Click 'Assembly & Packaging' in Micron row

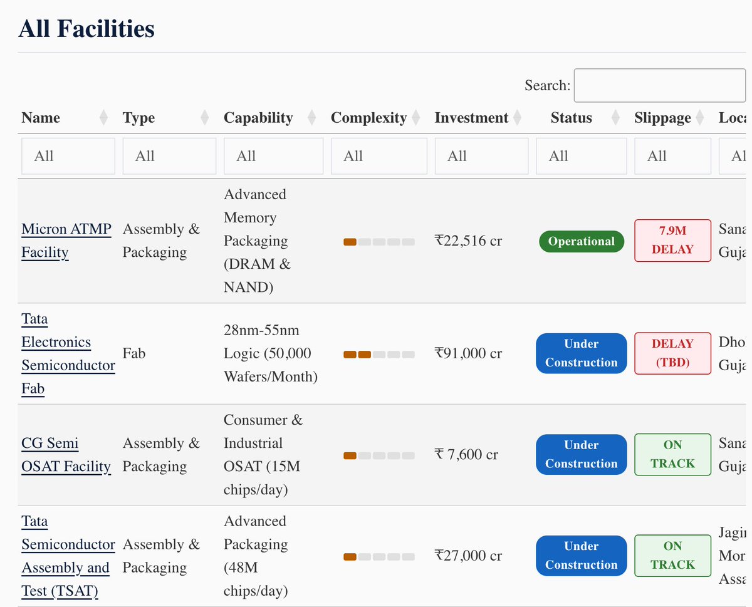(x=161, y=241)
